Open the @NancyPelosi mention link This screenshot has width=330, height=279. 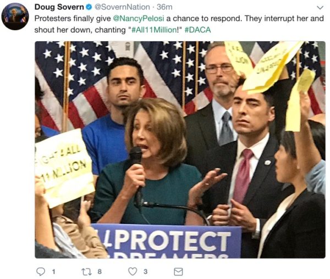point(139,19)
